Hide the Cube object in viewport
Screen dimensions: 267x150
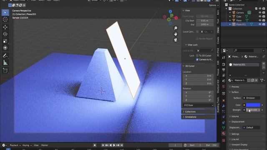[260, 17]
